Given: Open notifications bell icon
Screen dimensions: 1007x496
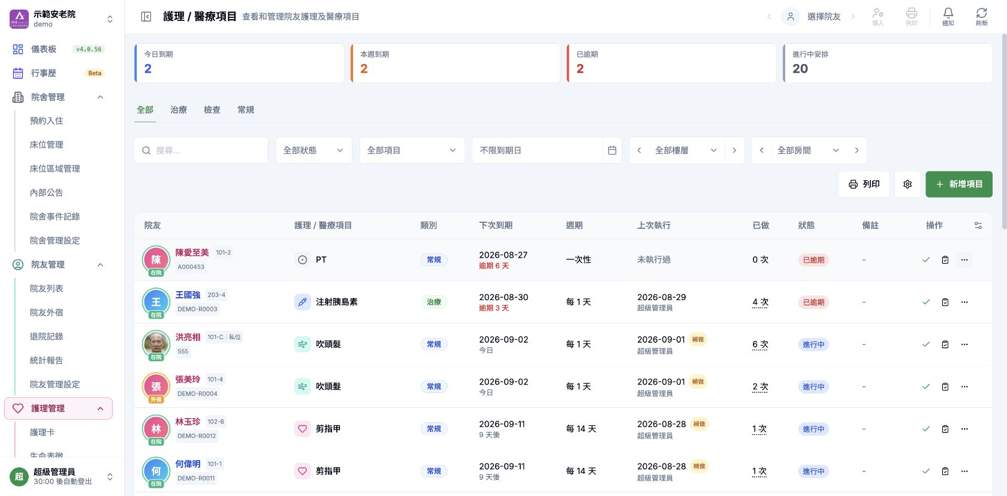Looking at the screenshot, I should tap(948, 17).
